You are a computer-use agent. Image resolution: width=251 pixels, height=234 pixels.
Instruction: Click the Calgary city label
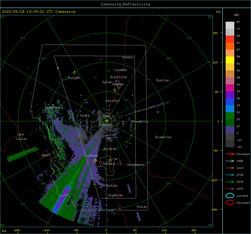[109, 164]
